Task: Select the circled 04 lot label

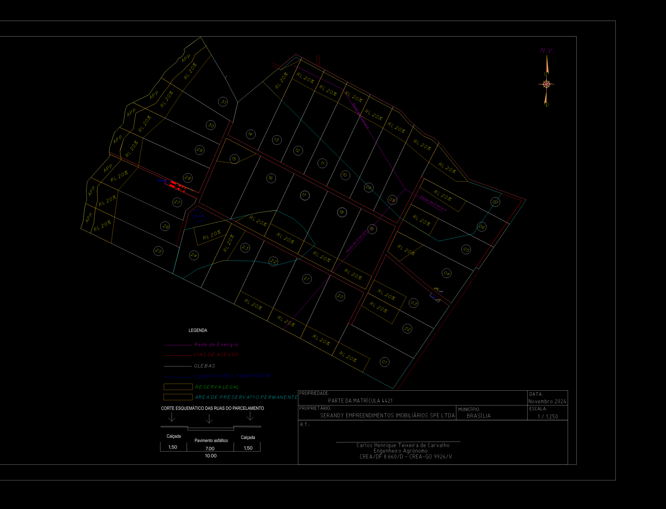Action: 446,273
